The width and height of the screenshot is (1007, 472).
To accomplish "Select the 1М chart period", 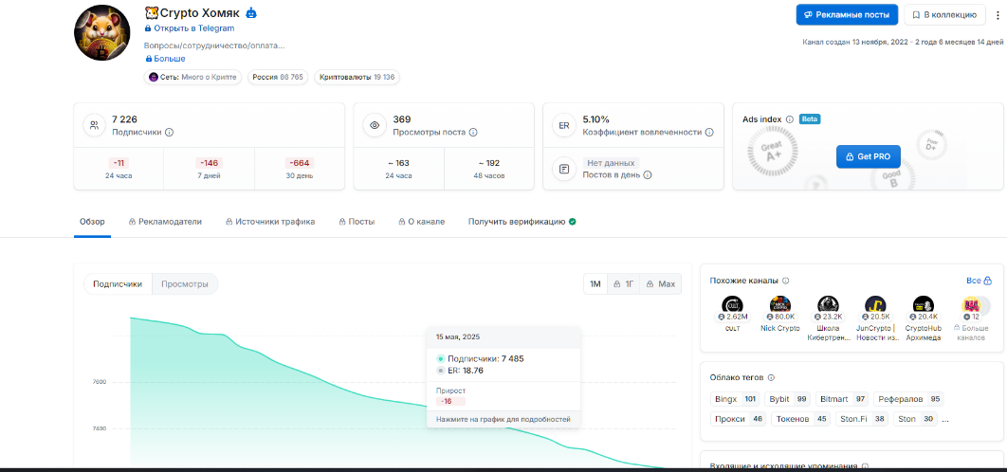I will point(595,283).
